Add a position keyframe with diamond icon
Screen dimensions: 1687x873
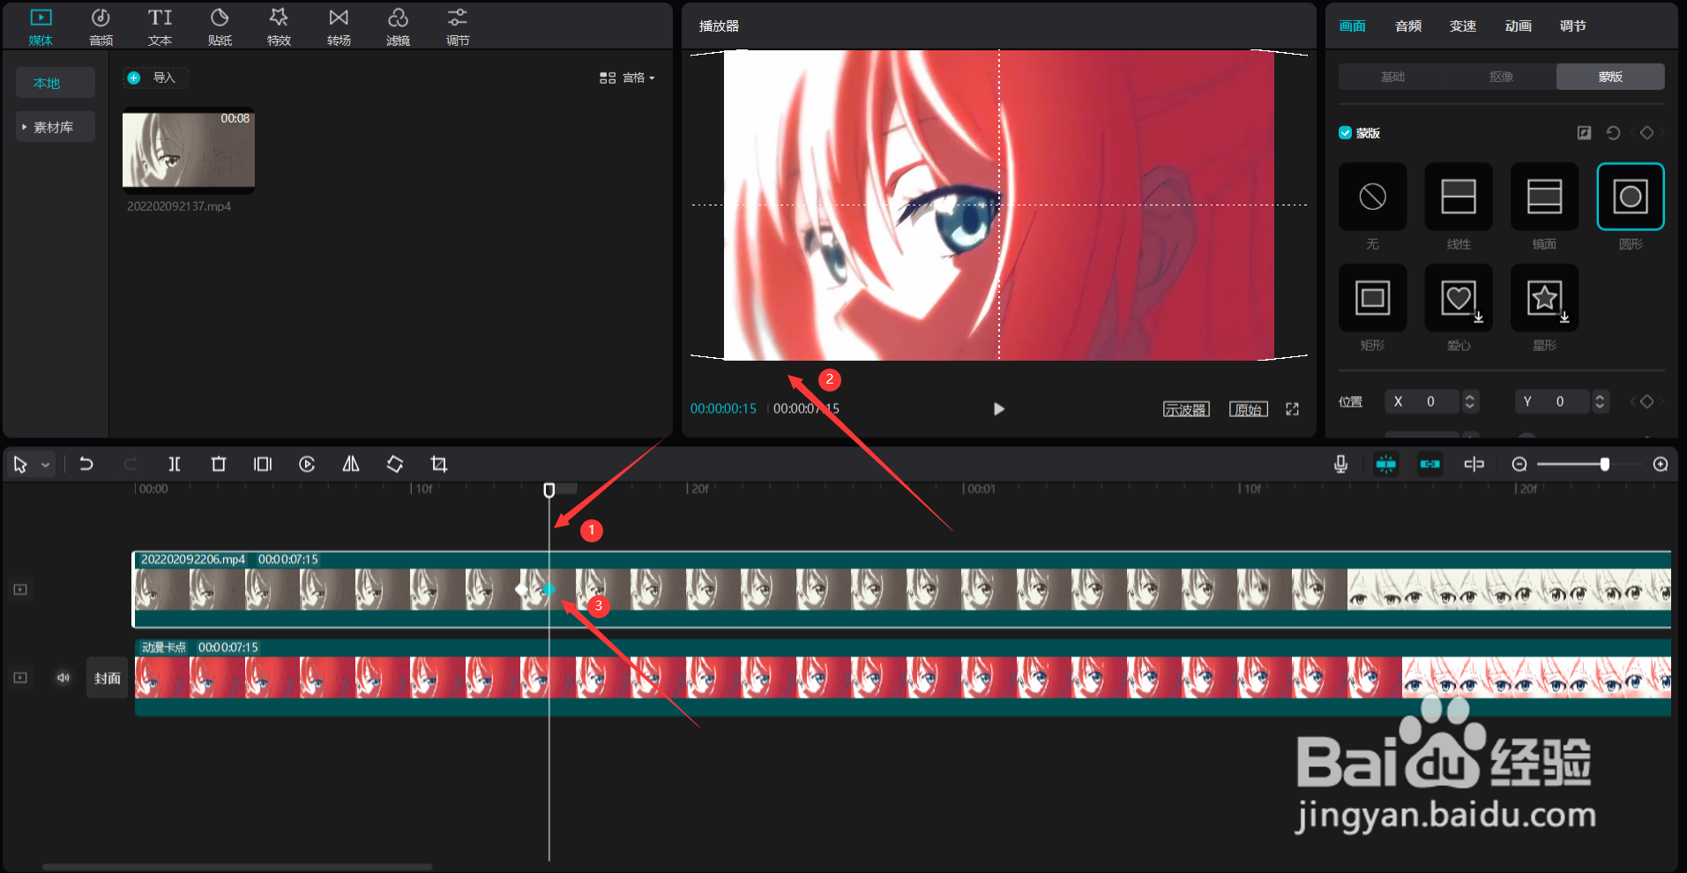[1646, 401]
